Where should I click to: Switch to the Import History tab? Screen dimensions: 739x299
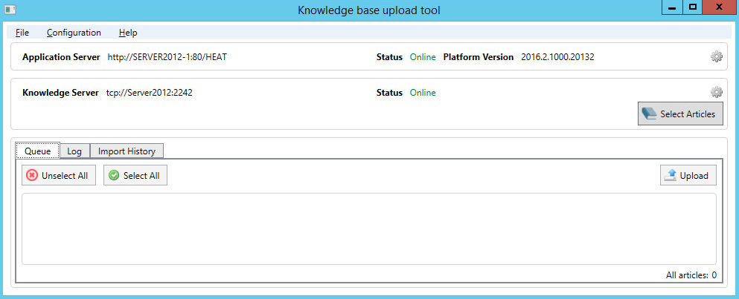(x=127, y=151)
